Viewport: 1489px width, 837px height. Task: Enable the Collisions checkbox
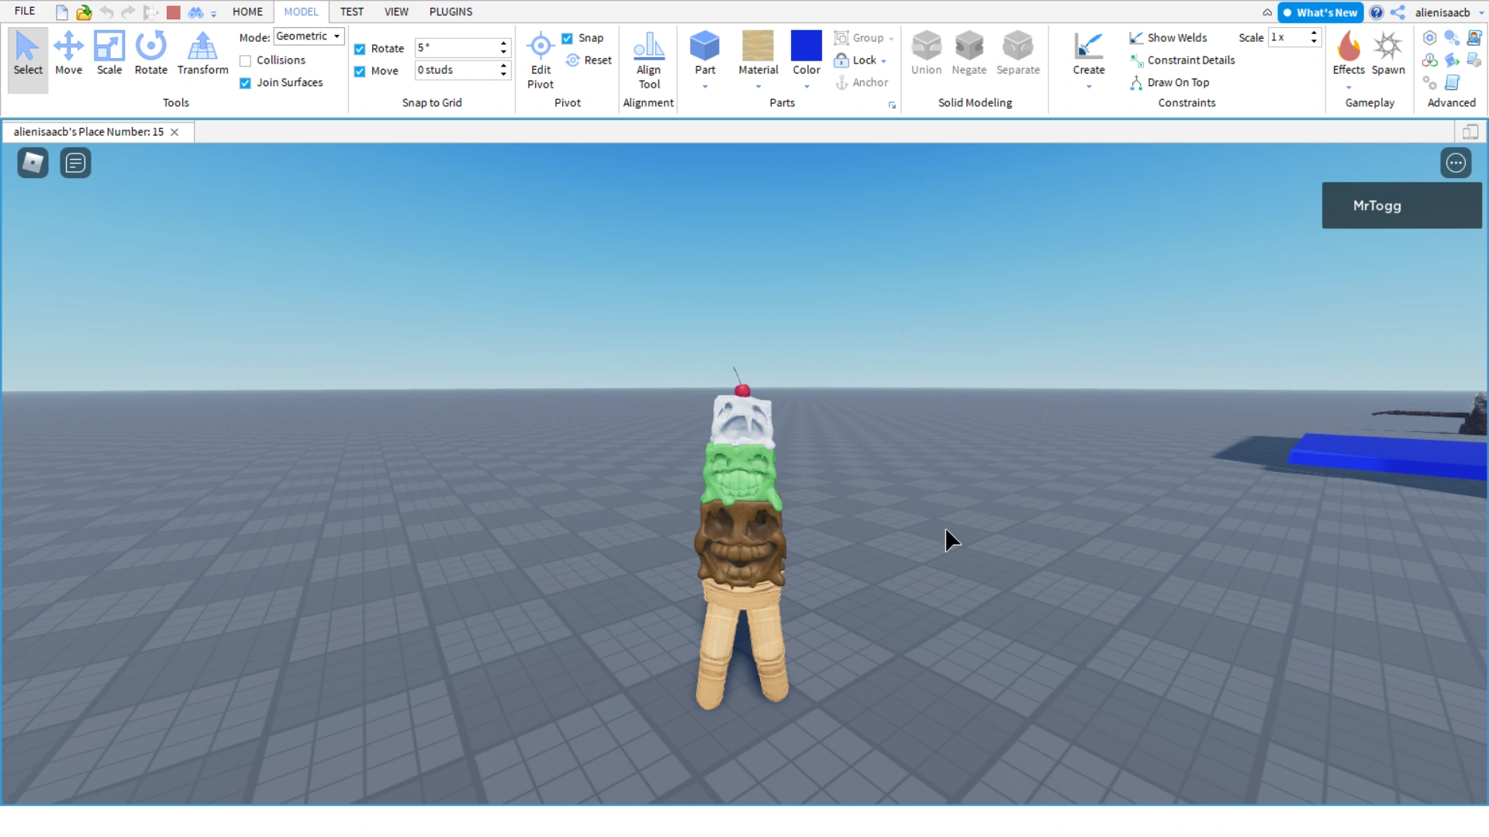[x=246, y=60]
